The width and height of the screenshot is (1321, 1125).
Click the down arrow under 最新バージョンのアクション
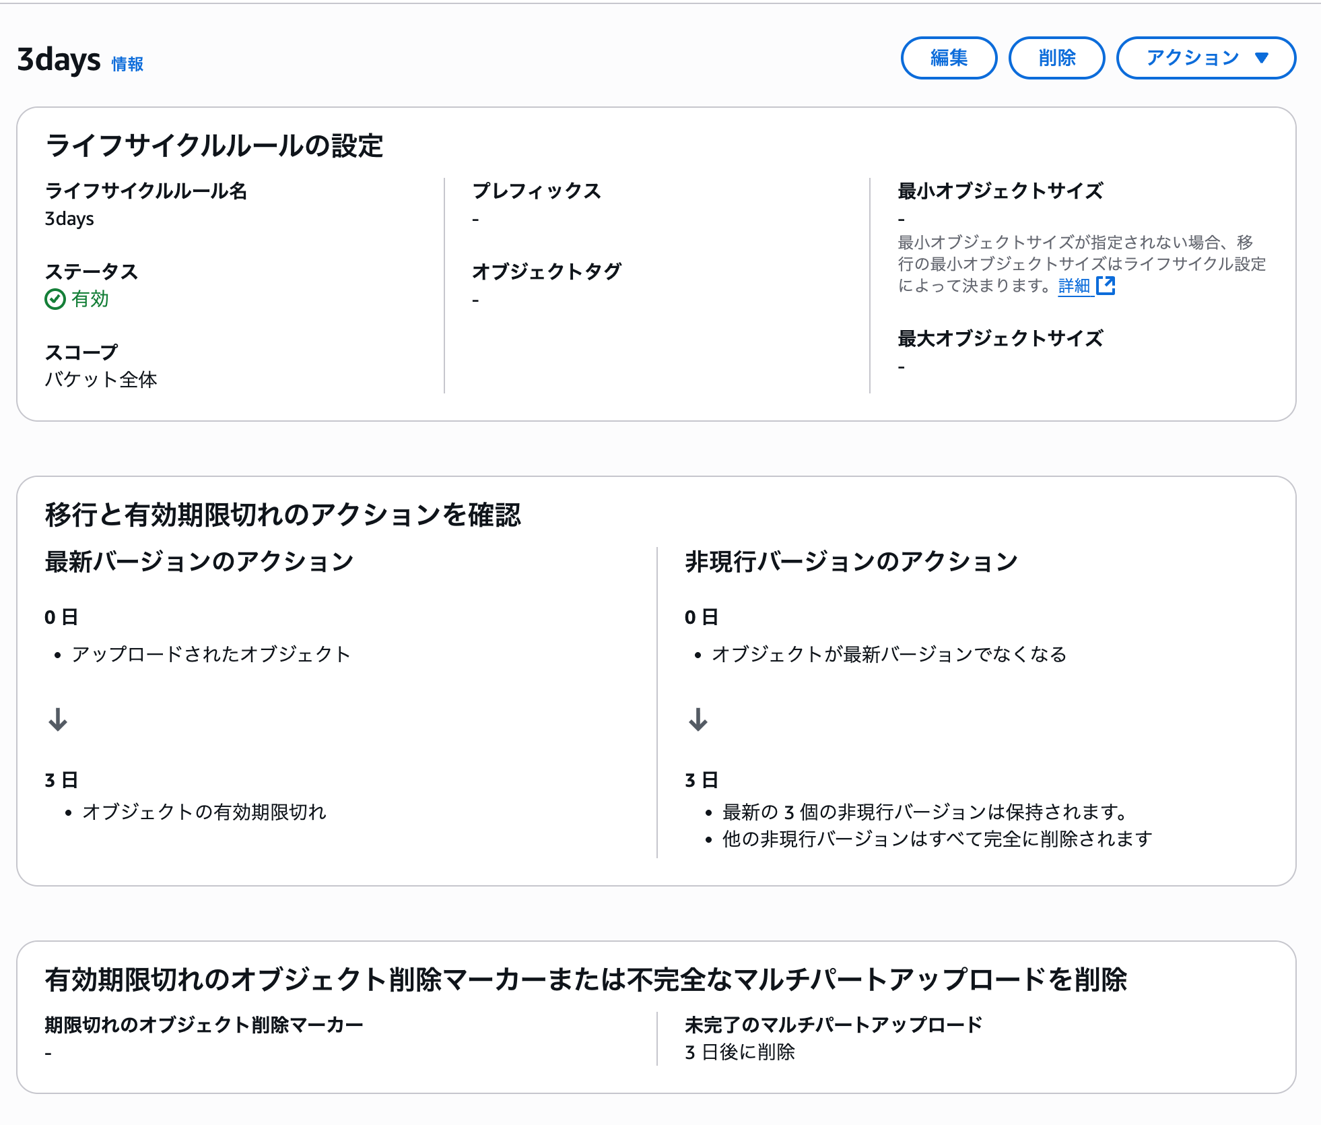coord(58,719)
